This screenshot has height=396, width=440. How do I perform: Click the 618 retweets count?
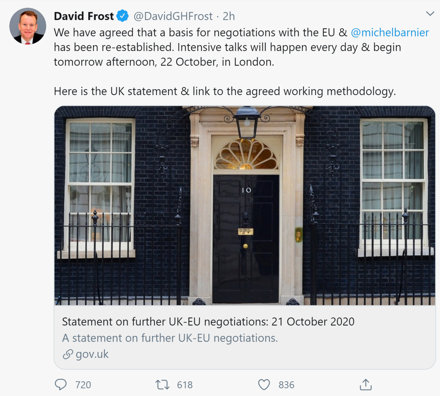tap(185, 385)
